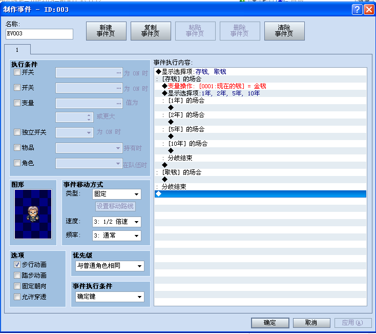Check the 固定朝向 option
Image resolution: width=376 pixels, height=334 pixels.
[x=17, y=286]
